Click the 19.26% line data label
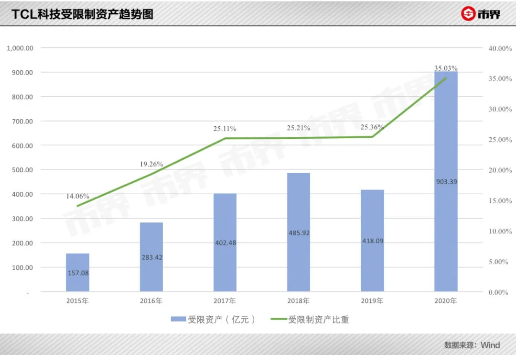The image size is (516, 355). (x=151, y=164)
